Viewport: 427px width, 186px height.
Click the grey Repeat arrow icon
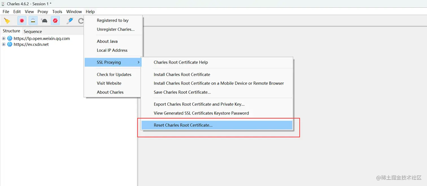click(x=81, y=21)
